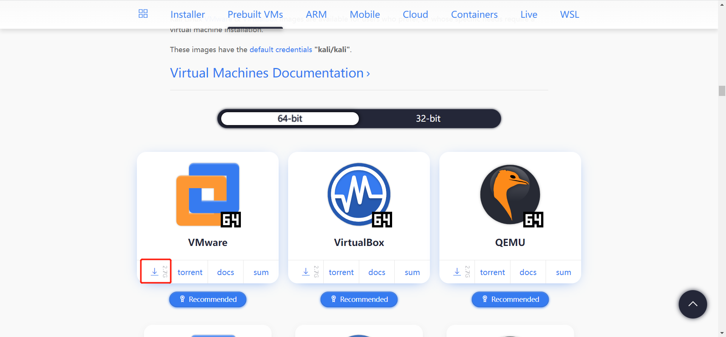Click the back-to-top arrow button

(693, 304)
